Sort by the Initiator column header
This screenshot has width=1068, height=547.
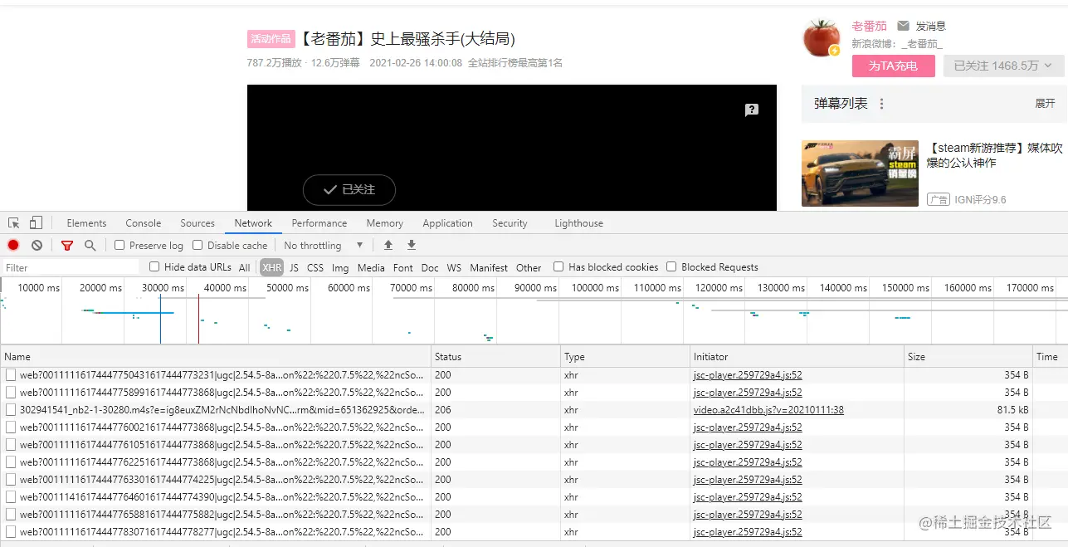797,357
